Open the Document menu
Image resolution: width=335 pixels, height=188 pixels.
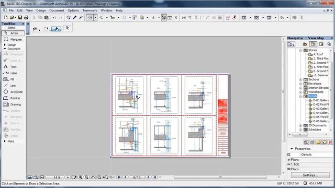[57, 10]
